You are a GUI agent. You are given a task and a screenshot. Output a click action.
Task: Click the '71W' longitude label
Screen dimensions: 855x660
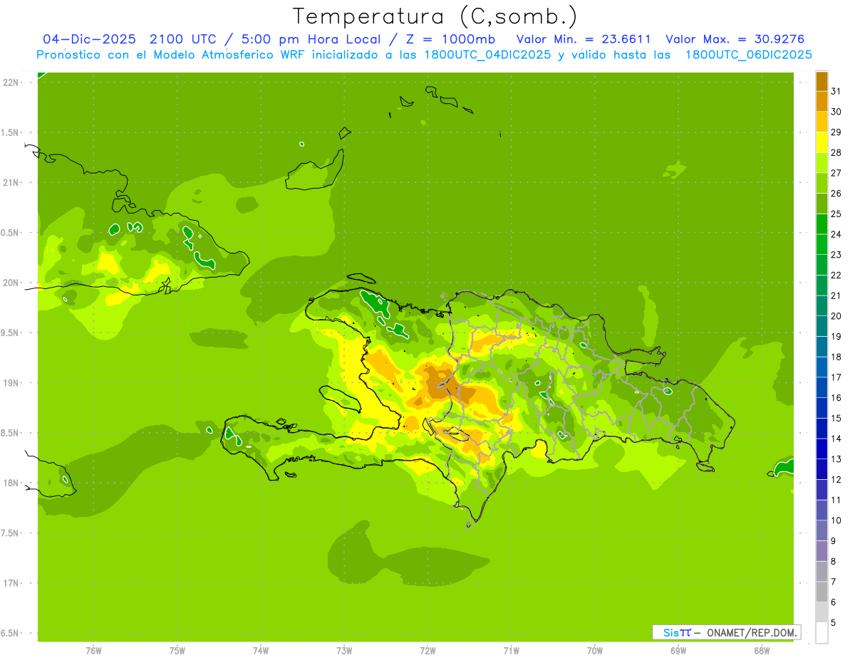coord(511,651)
